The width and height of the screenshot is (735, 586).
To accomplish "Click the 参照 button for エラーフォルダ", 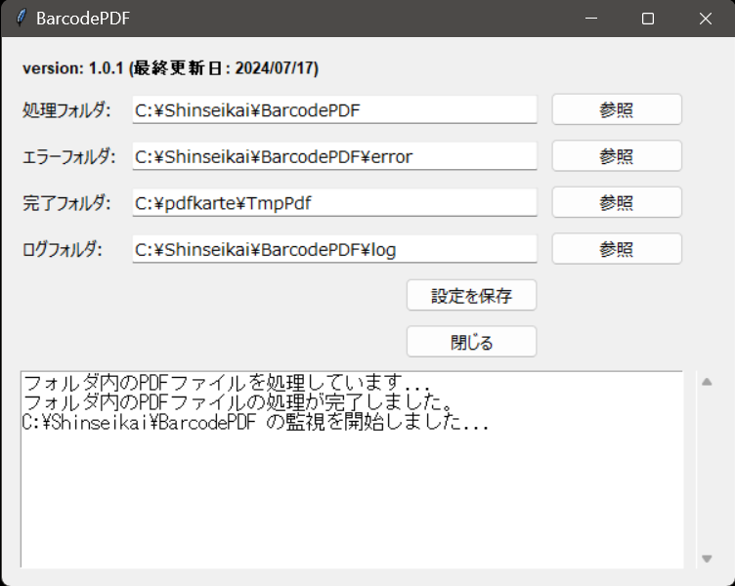I will (617, 156).
